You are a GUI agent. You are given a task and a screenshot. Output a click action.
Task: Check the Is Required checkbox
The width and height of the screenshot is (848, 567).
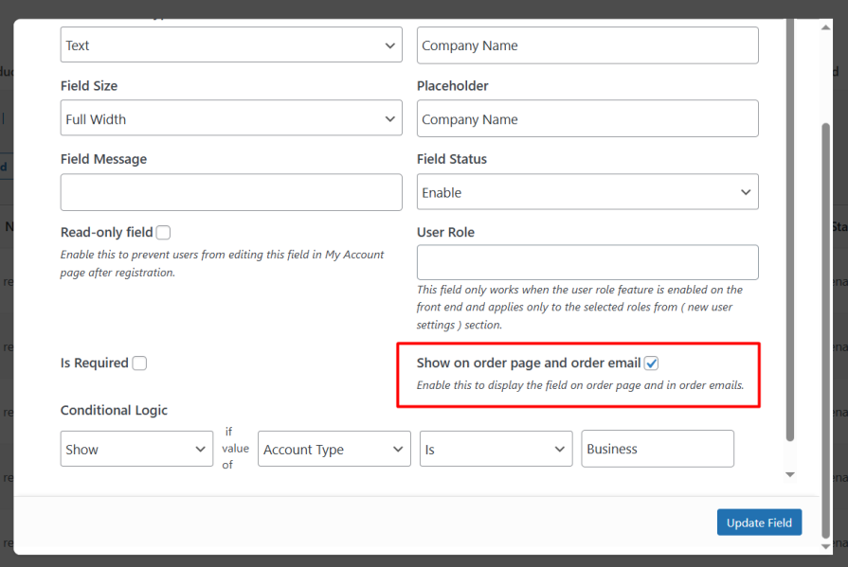139,363
